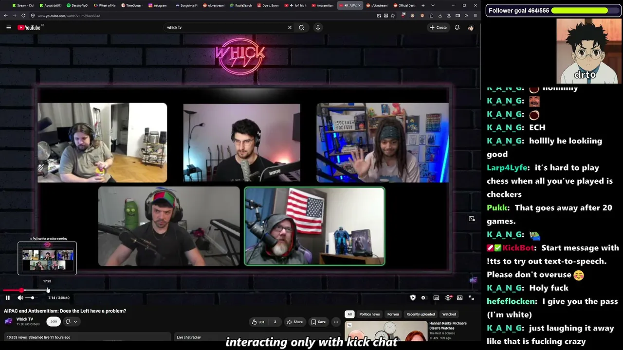Open a new browser tab
Image resolution: width=623 pixels, height=350 pixels.
(423, 5)
